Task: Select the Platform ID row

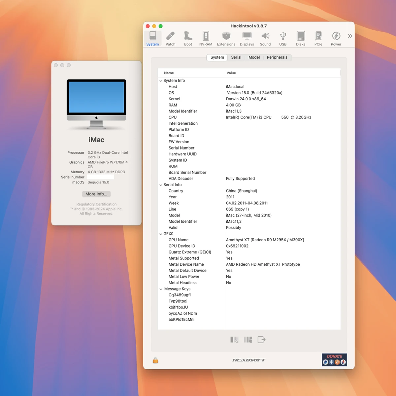Action: pos(249,130)
